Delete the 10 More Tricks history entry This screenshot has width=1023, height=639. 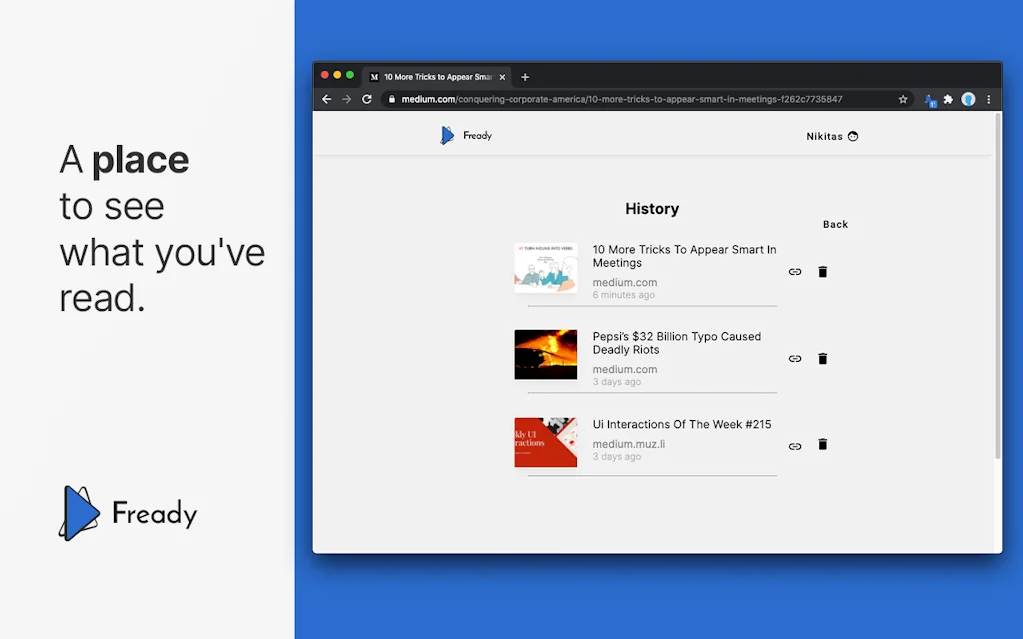823,272
